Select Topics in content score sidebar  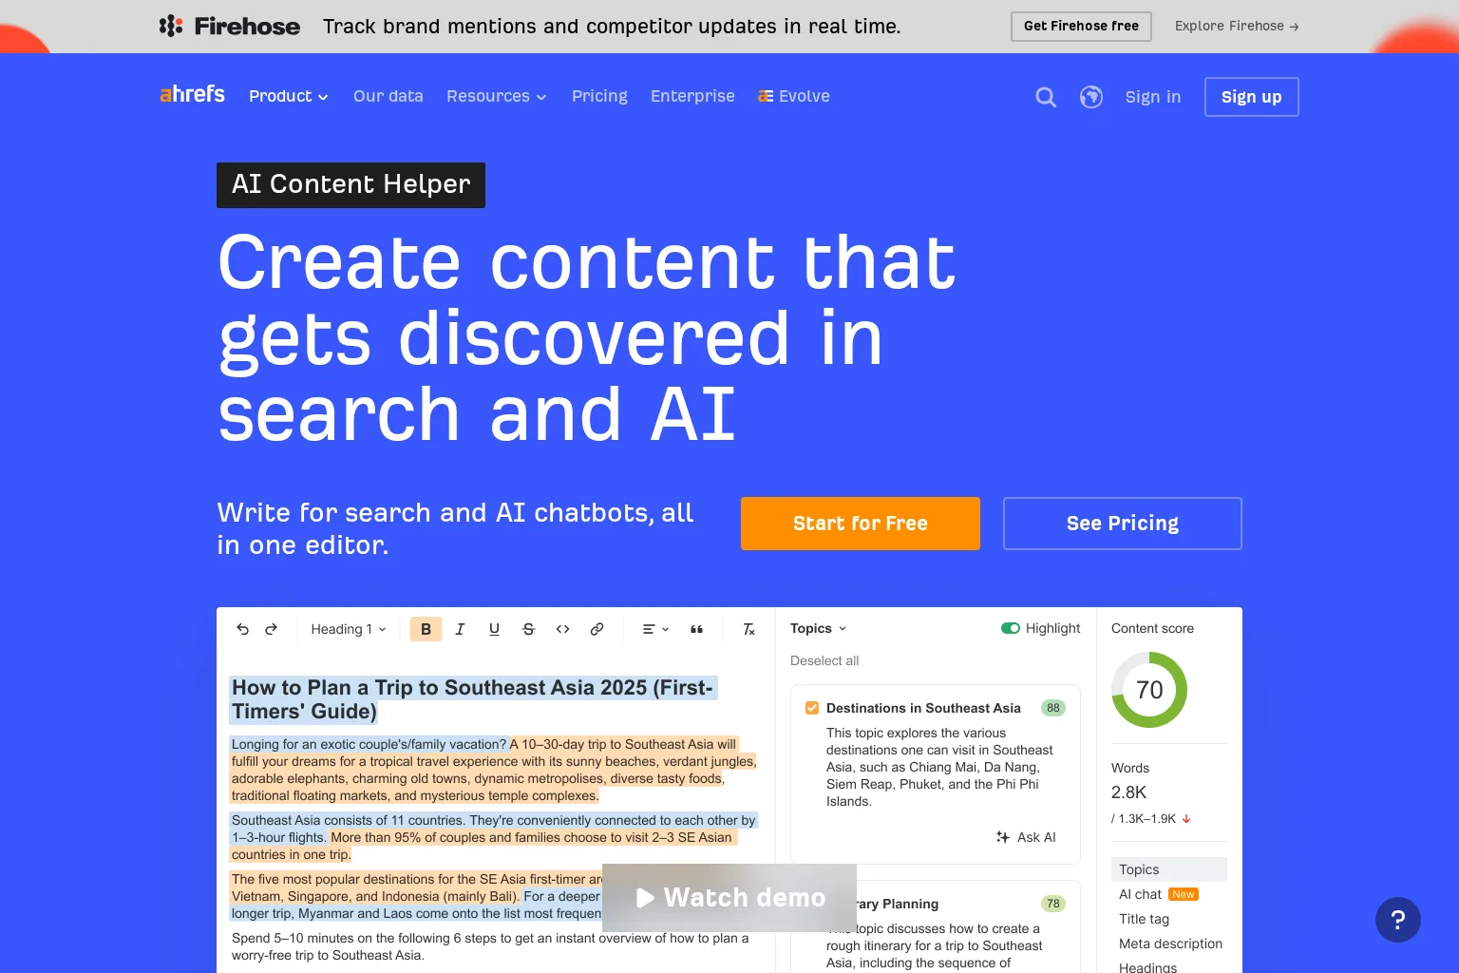coord(1169,869)
